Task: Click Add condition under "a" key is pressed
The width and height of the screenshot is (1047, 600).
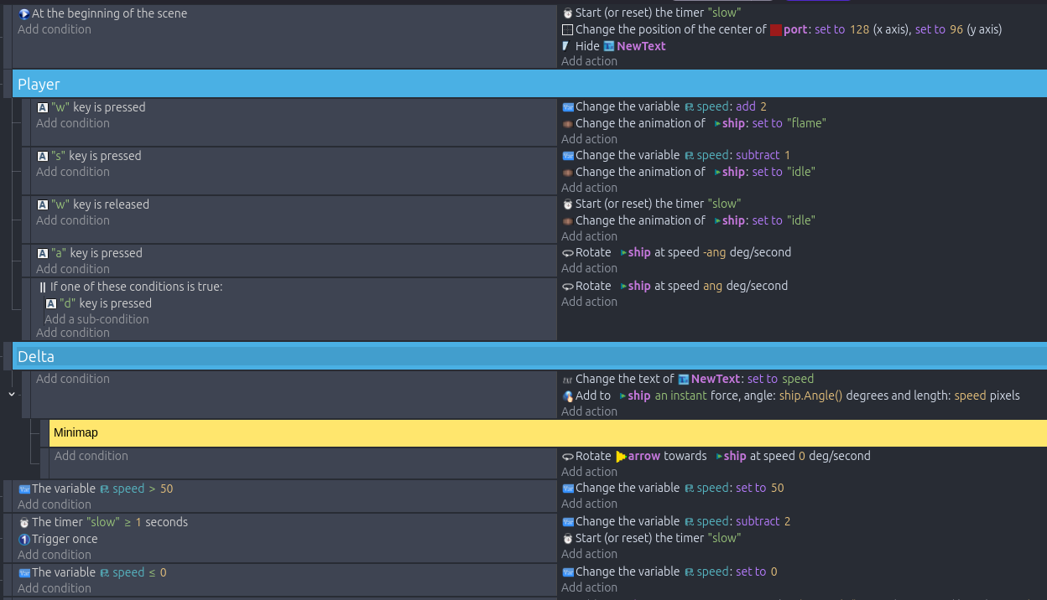Action: coord(73,269)
